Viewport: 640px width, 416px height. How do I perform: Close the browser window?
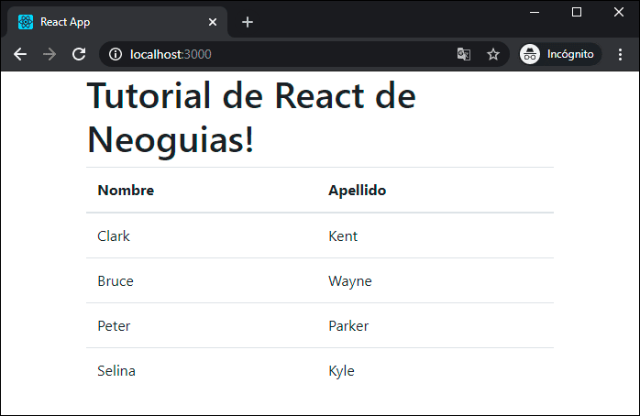click(x=619, y=12)
